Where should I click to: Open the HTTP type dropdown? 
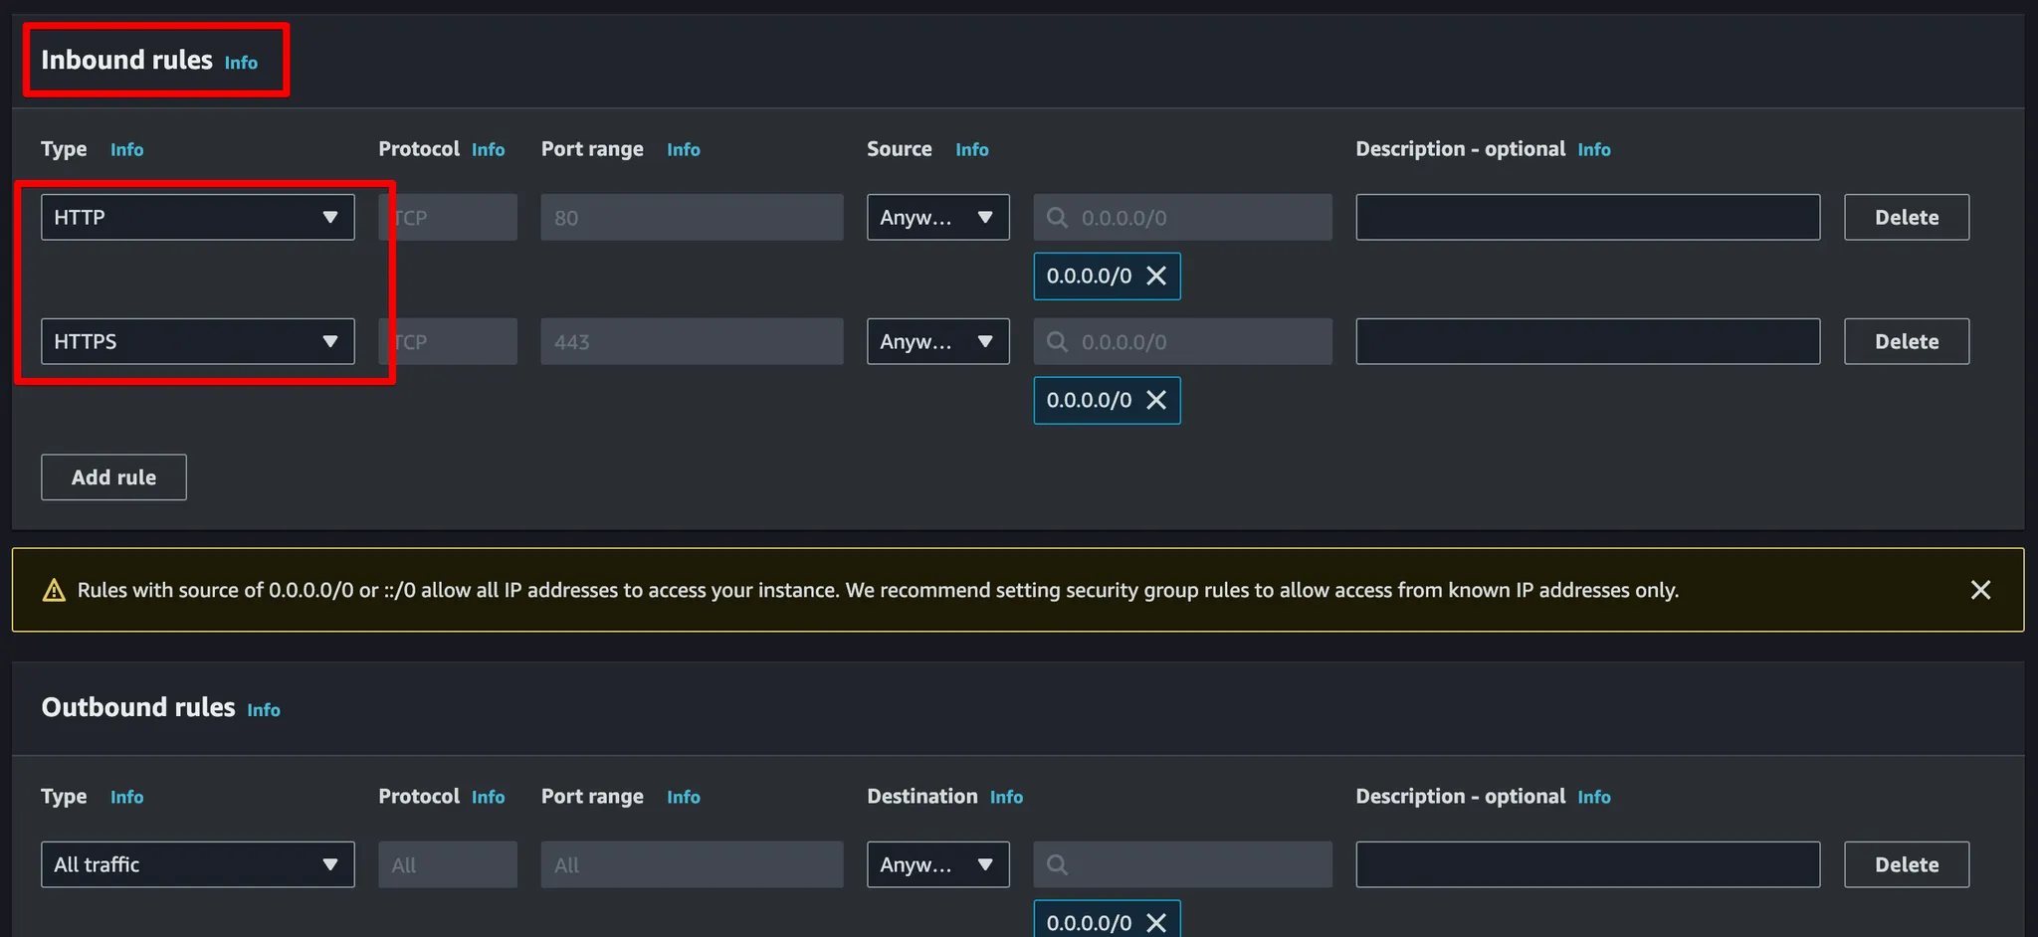pyautogui.click(x=197, y=218)
